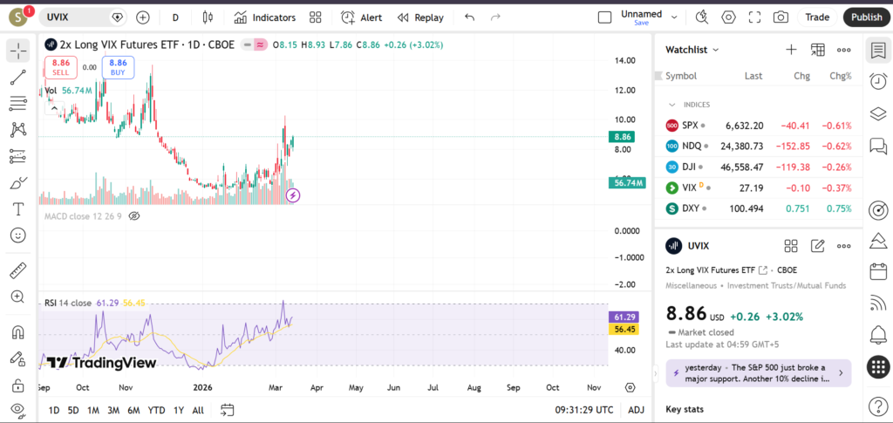
Task: Select the 6M time range
Action: [x=133, y=410]
